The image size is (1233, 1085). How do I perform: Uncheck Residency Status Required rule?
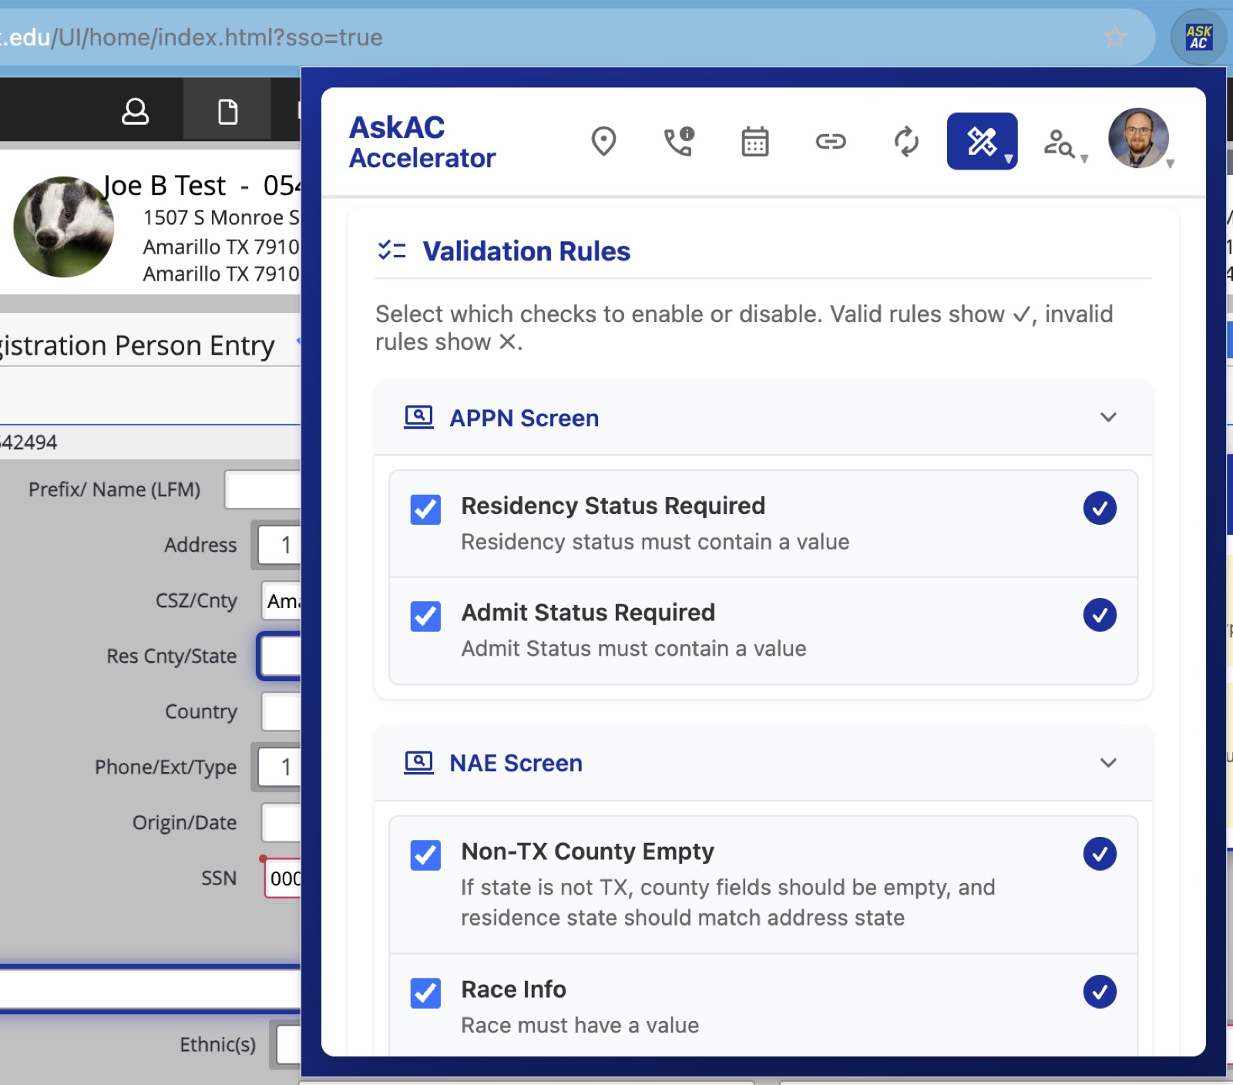pos(425,509)
